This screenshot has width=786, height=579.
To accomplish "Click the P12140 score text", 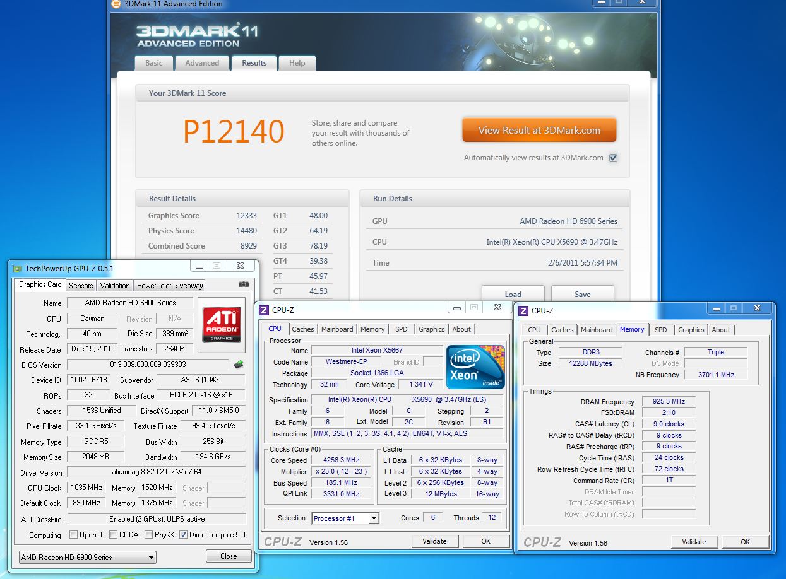I will click(x=234, y=131).
